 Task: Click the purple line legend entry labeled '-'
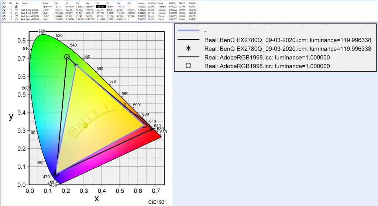pyautogui.click(x=192, y=31)
